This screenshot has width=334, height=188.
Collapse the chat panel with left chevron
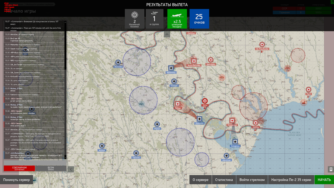pos(71,169)
